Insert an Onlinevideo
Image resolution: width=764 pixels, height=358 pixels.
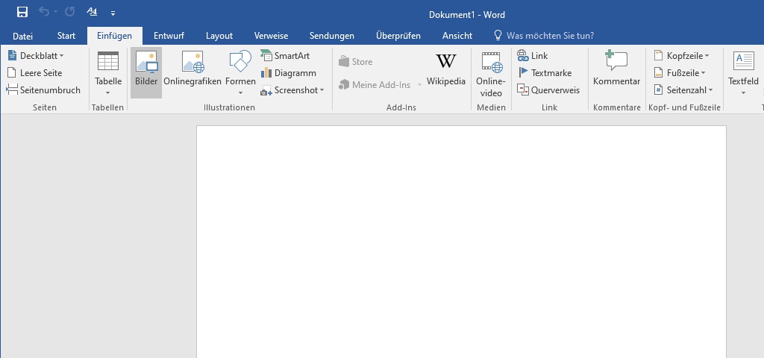[491, 73]
